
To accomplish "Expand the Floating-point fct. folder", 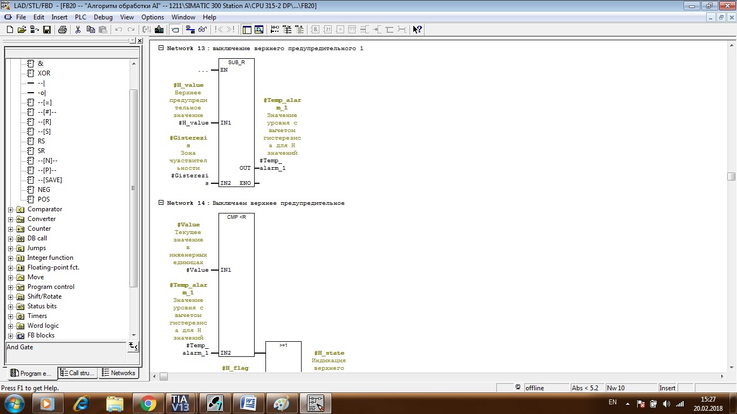I will click(10, 267).
